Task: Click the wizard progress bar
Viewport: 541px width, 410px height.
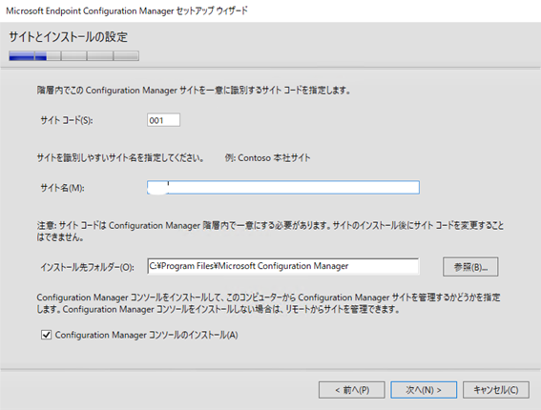Action: point(73,56)
